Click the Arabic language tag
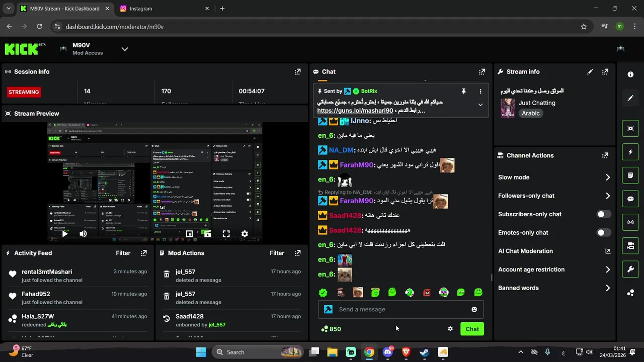Screen dimensions: 644x362 (531, 114)
